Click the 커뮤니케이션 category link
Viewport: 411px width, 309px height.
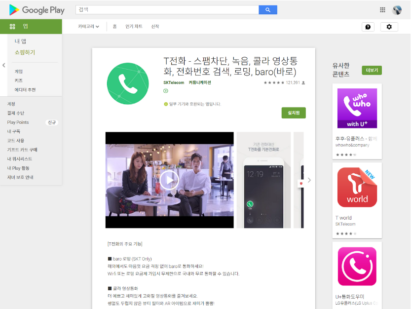click(200, 82)
